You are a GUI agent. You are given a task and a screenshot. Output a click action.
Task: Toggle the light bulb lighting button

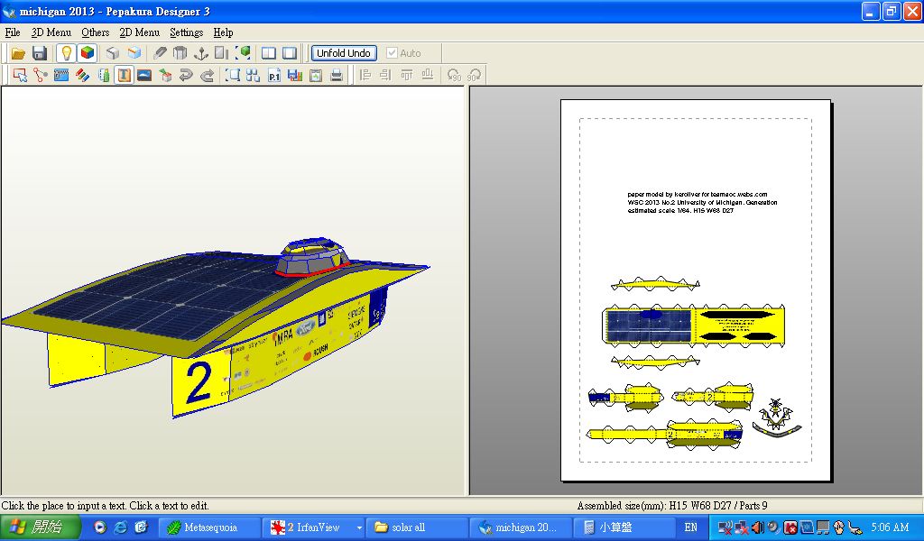coord(66,53)
